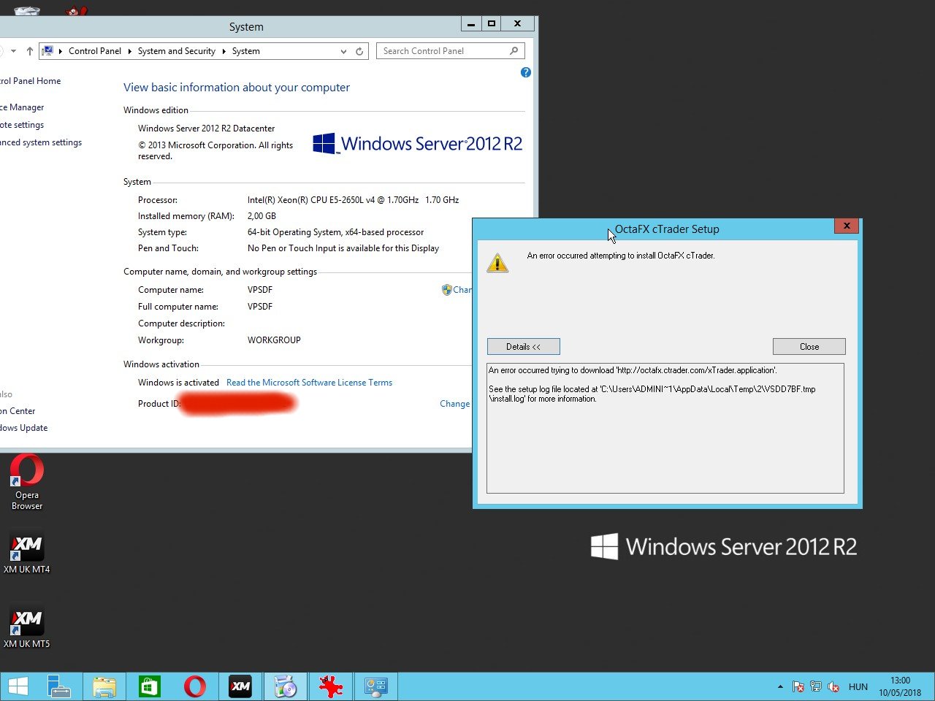Click the network icon in system tray
This screenshot has width=935, height=701.
816,686
